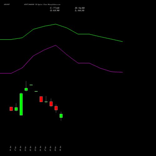Select the green candle for 30 Apr

click(61, 116)
